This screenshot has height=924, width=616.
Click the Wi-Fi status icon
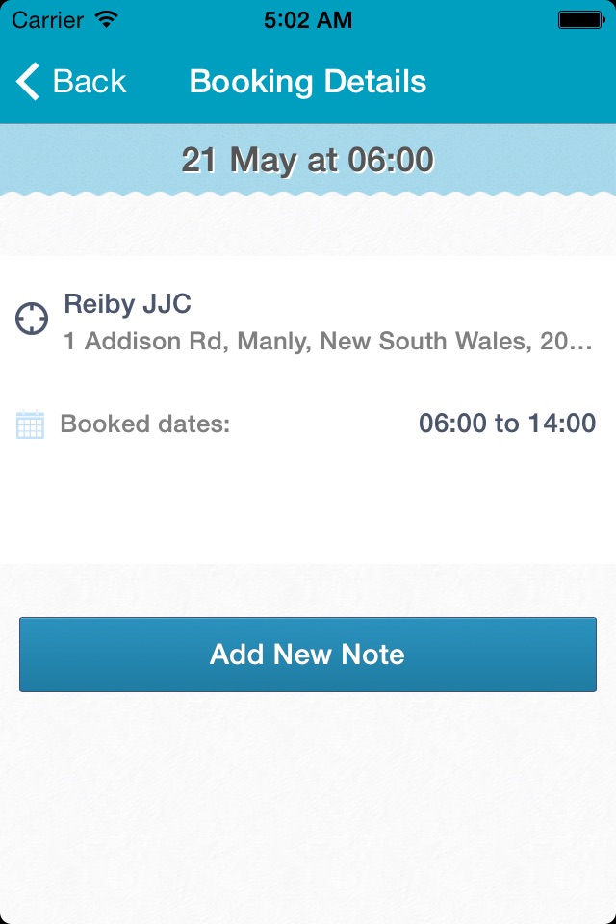107,19
